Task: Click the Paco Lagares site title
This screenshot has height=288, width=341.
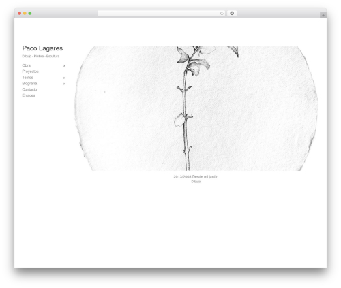Action: coord(42,48)
